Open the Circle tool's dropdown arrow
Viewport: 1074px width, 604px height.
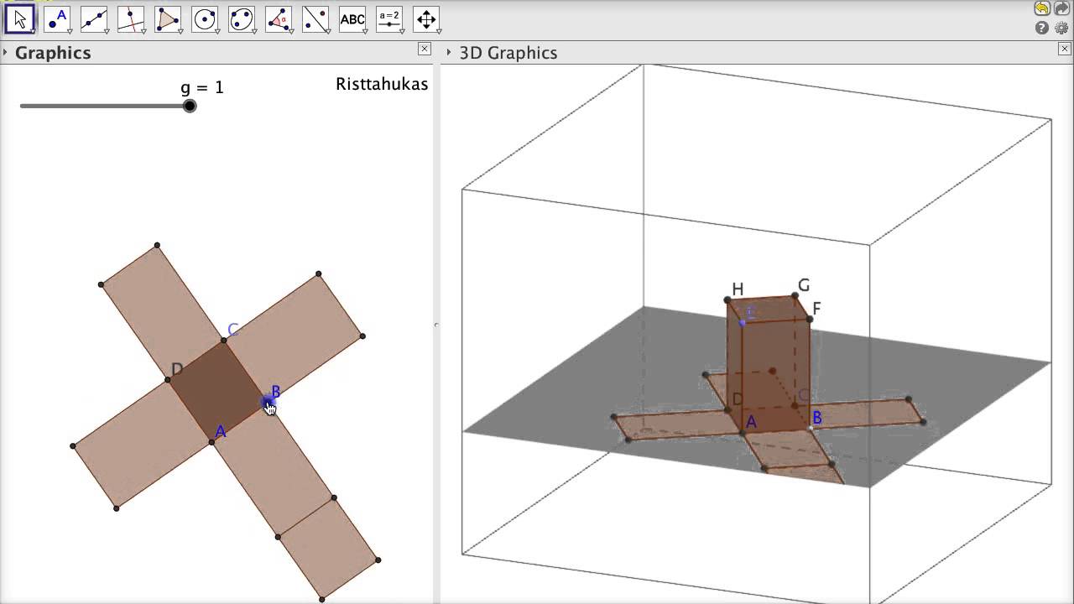tap(216, 31)
